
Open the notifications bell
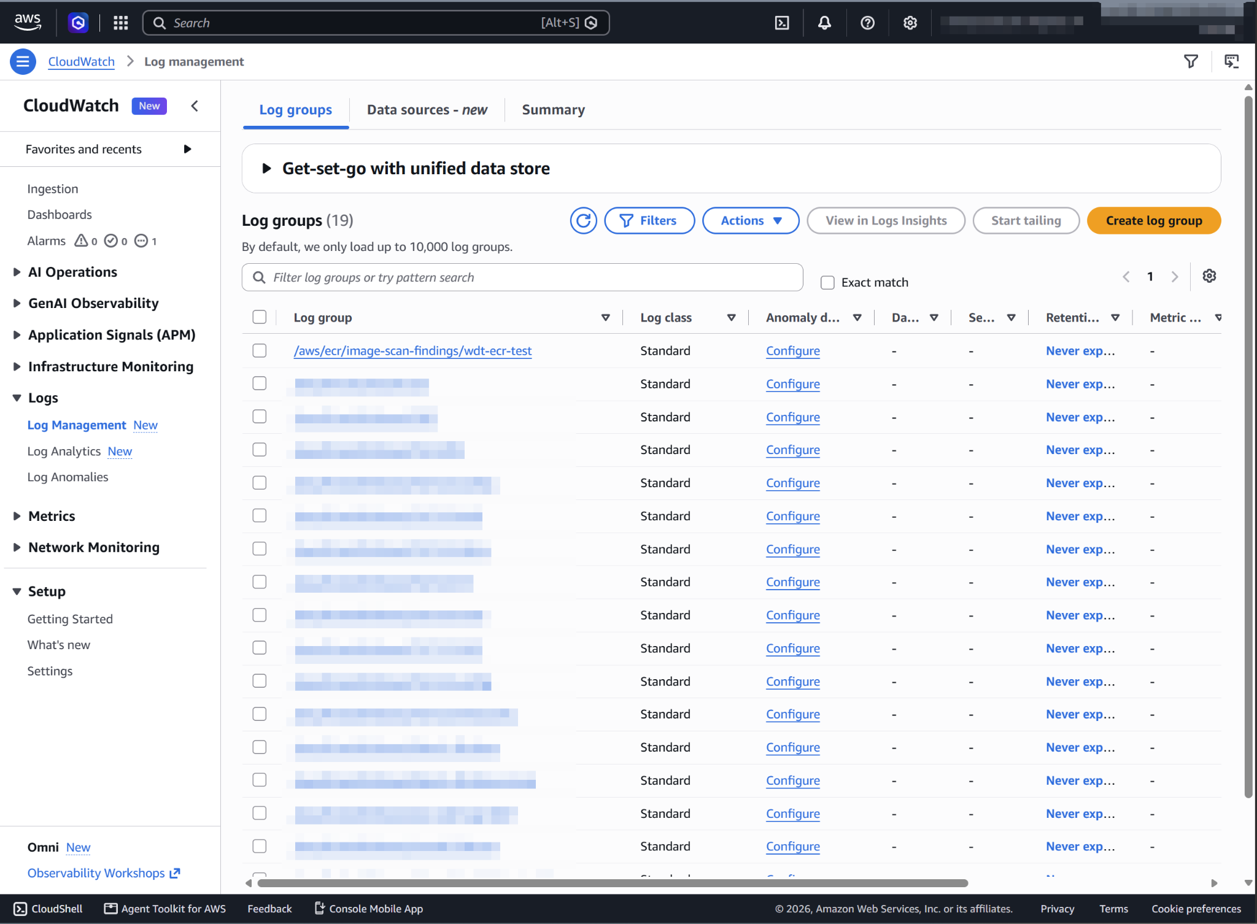pyautogui.click(x=824, y=23)
